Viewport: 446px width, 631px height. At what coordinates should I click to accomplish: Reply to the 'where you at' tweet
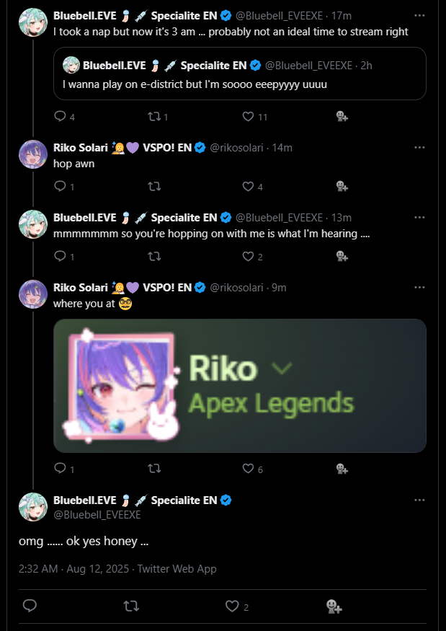click(60, 468)
